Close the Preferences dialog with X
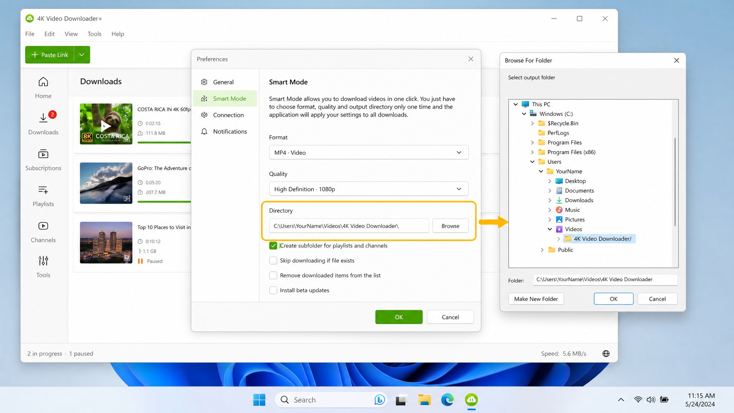This screenshot has height=413, width=734. (471, 59)
